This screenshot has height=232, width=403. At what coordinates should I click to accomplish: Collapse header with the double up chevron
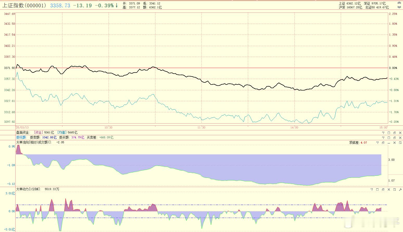click(x=399, y=3)
